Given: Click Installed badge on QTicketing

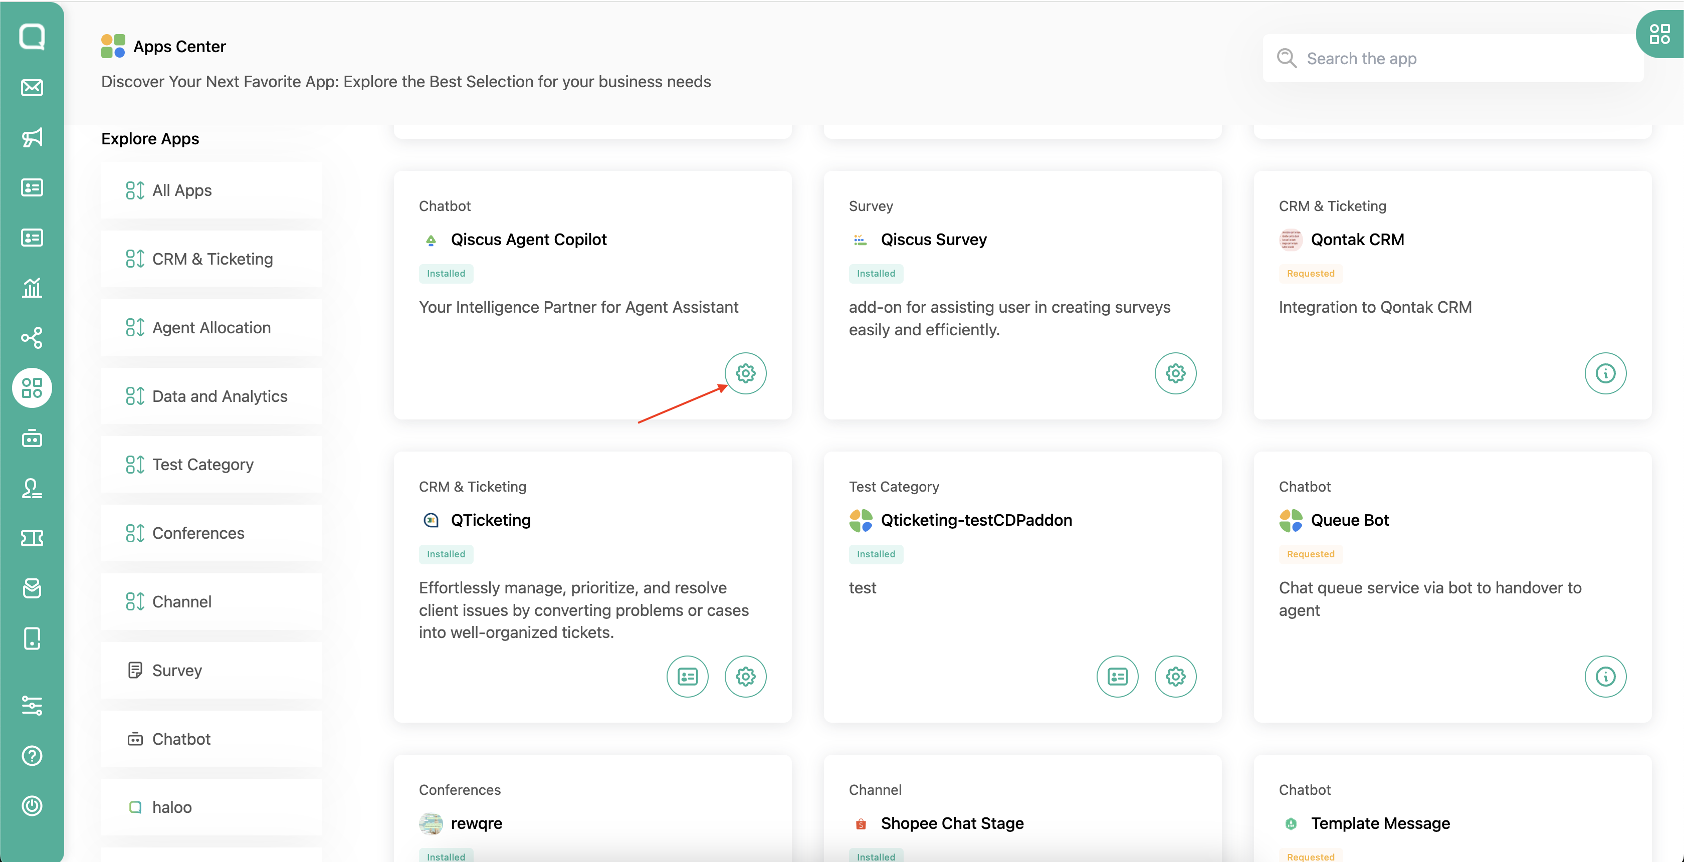Looking at the screenshot, I should 446,554.
